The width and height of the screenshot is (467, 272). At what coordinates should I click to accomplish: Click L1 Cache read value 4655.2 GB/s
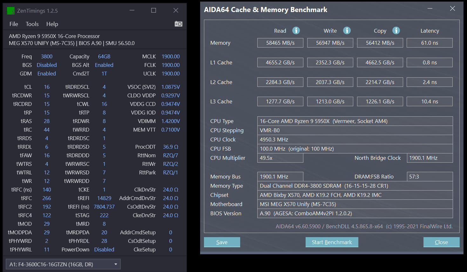point(280,62)
